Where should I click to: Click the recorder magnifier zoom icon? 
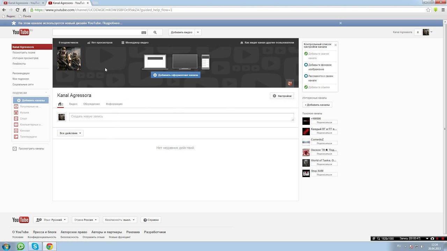378,238
